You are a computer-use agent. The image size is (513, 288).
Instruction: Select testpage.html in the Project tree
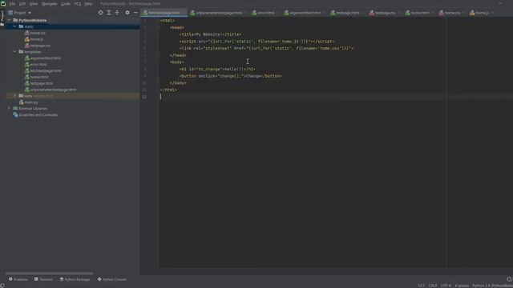(x=41, y=83)
